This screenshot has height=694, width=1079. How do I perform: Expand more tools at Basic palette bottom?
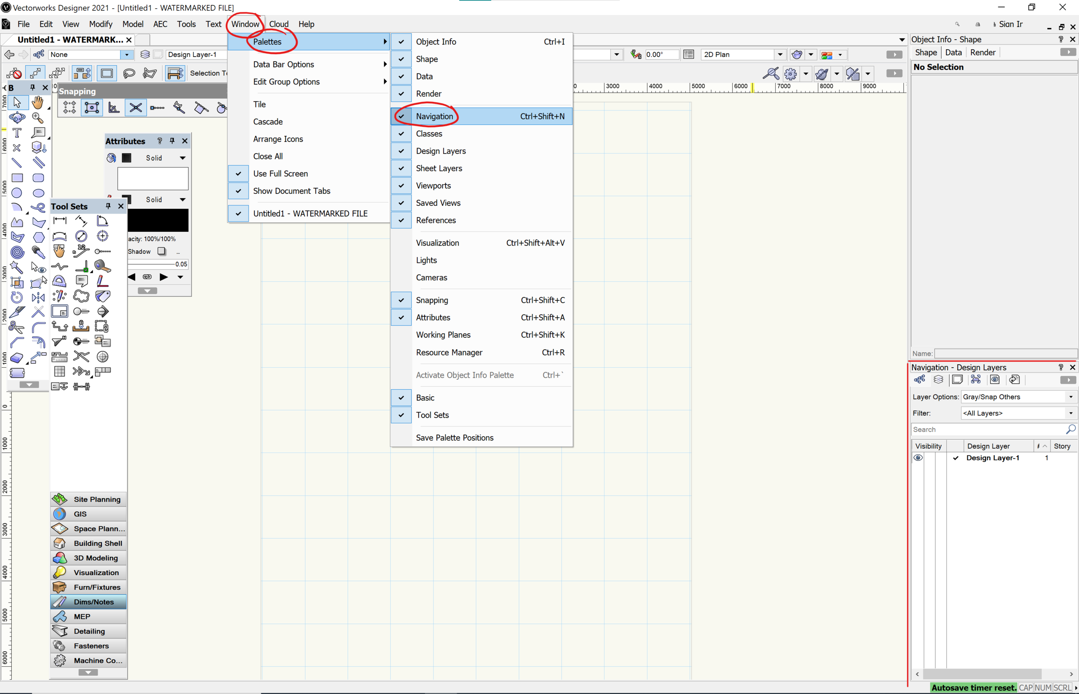(29, 385)
